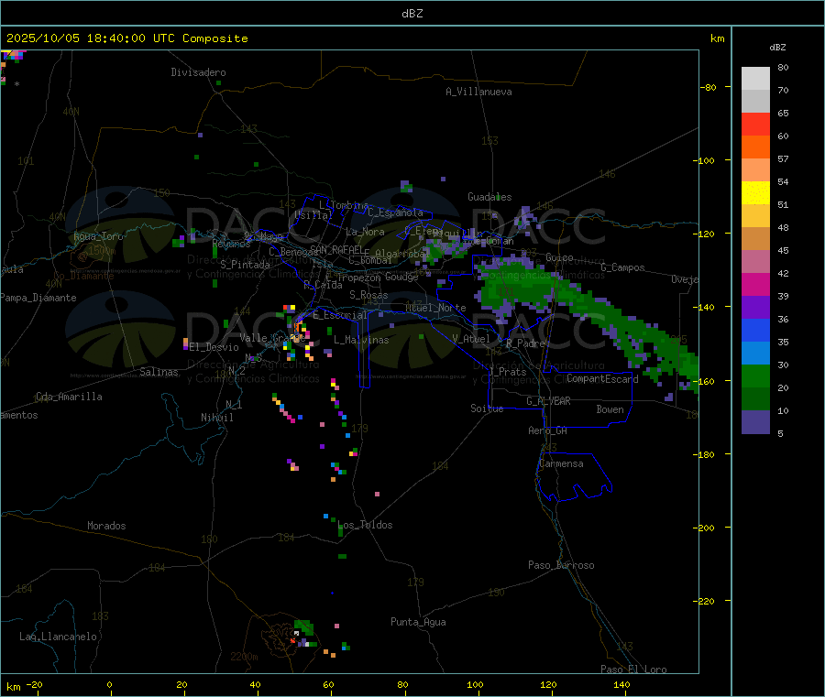Click the Nihuil map label

coord(216,418)
